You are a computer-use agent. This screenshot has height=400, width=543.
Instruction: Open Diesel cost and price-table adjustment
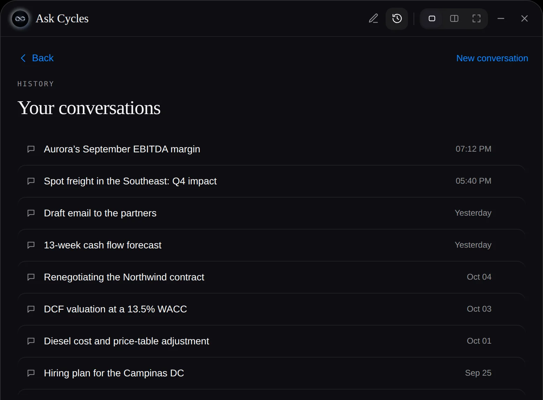(271, 341)
